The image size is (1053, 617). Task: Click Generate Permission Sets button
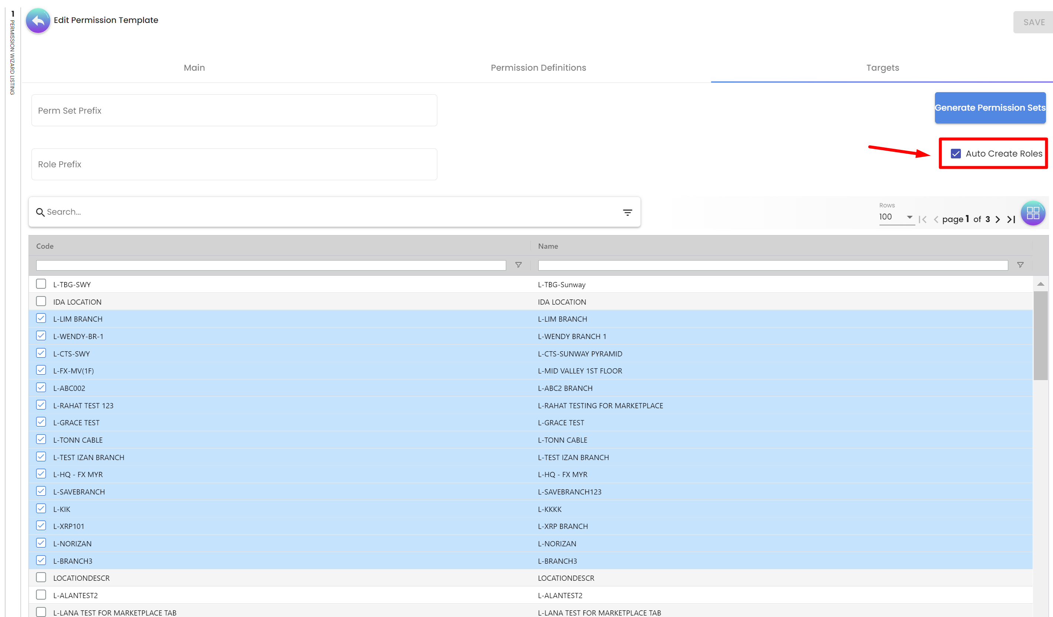click(989, 108)
